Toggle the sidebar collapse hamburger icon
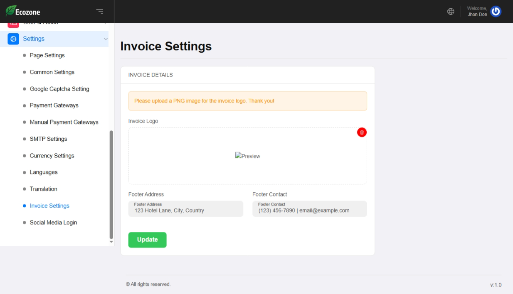 pos(100,12)
